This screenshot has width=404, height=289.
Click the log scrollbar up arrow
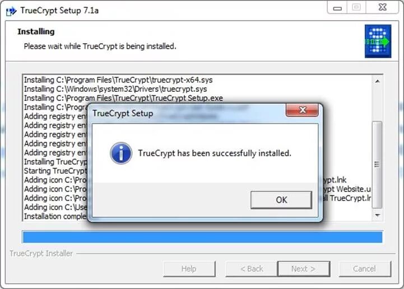pos(378,81)
